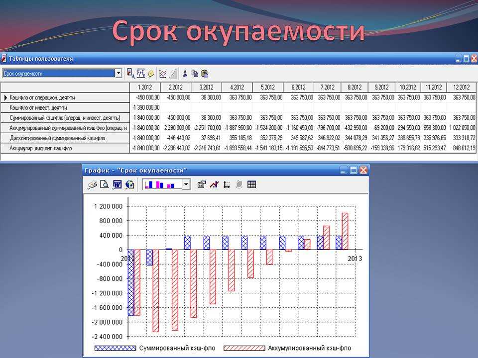Paste using the clipboard icon
The width and height of the screenshot is (478, 358).
click(204, 73)
